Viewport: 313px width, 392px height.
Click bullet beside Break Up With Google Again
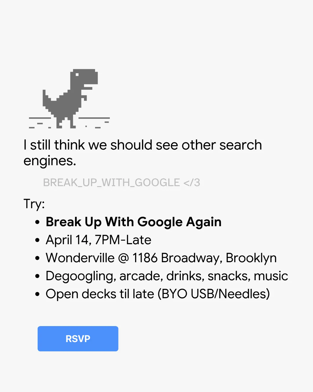point(37,222)
